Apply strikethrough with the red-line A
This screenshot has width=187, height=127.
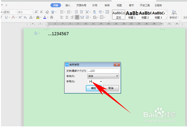coord(13,17)
